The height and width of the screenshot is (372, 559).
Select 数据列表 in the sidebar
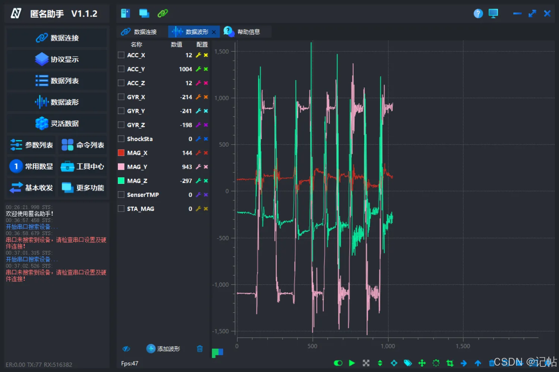coord(57,81)
